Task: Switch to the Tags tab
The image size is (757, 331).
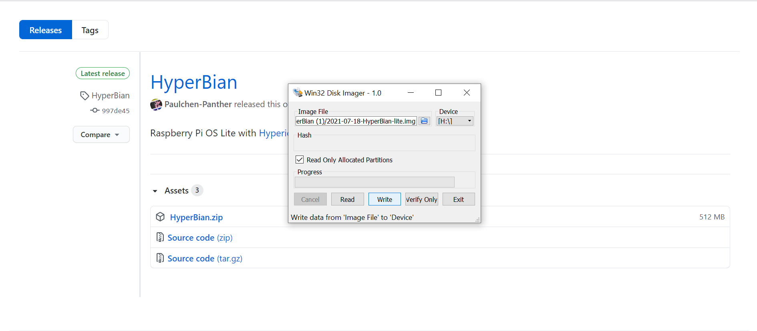Action: [90, 30]
